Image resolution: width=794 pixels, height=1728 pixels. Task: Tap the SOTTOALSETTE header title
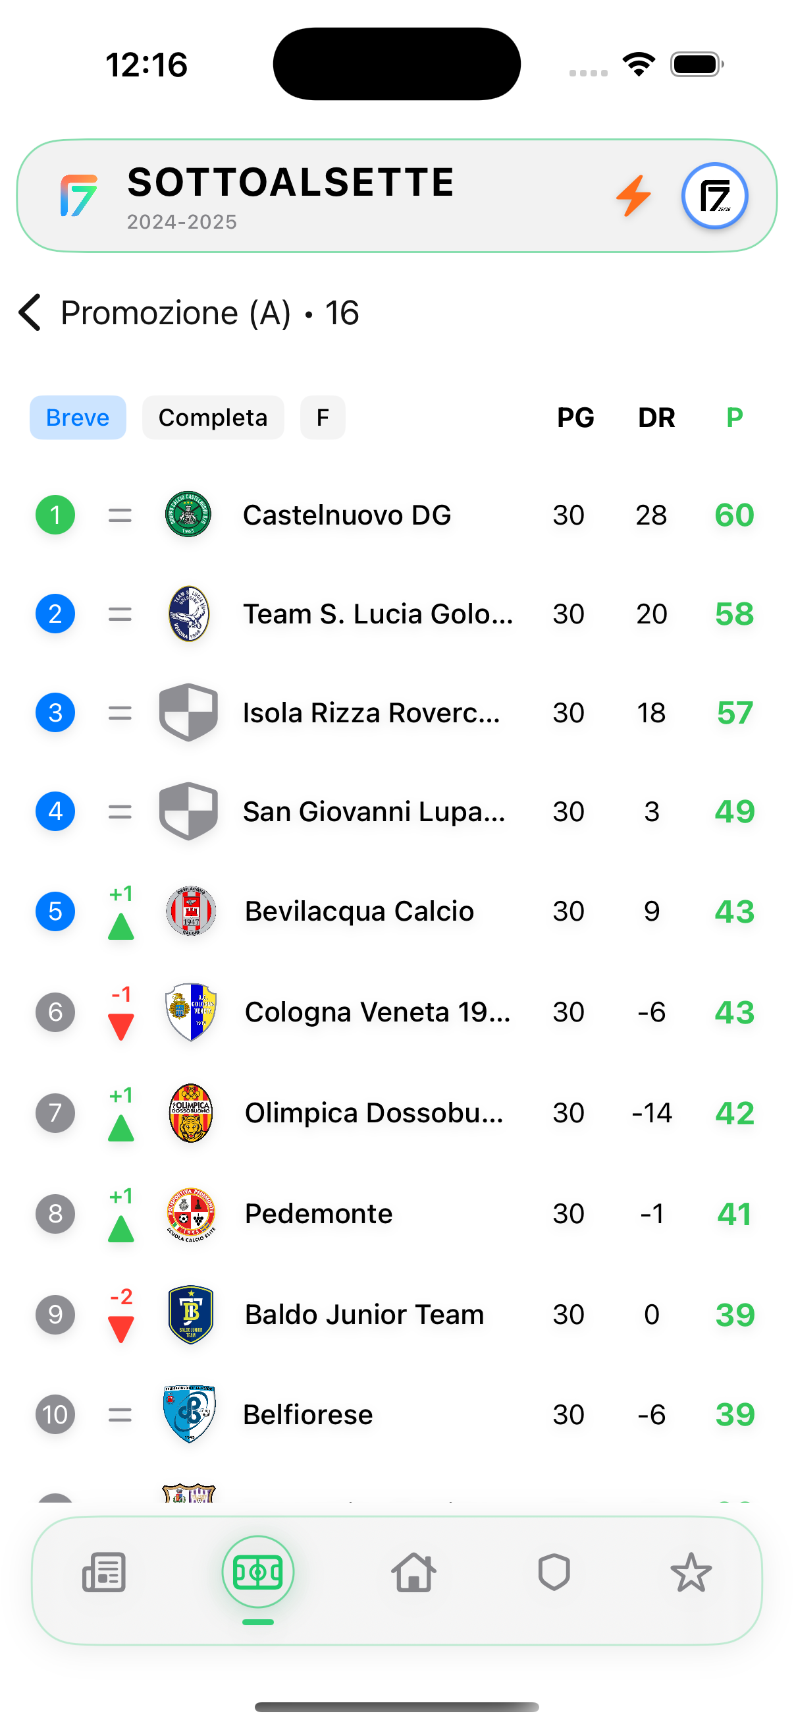291,183
